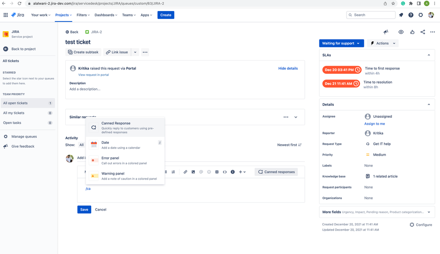Screen dimensions: 440x254
Task: Click the give feedback megaphone icon near ticket header
Action: tap(386, 32)
